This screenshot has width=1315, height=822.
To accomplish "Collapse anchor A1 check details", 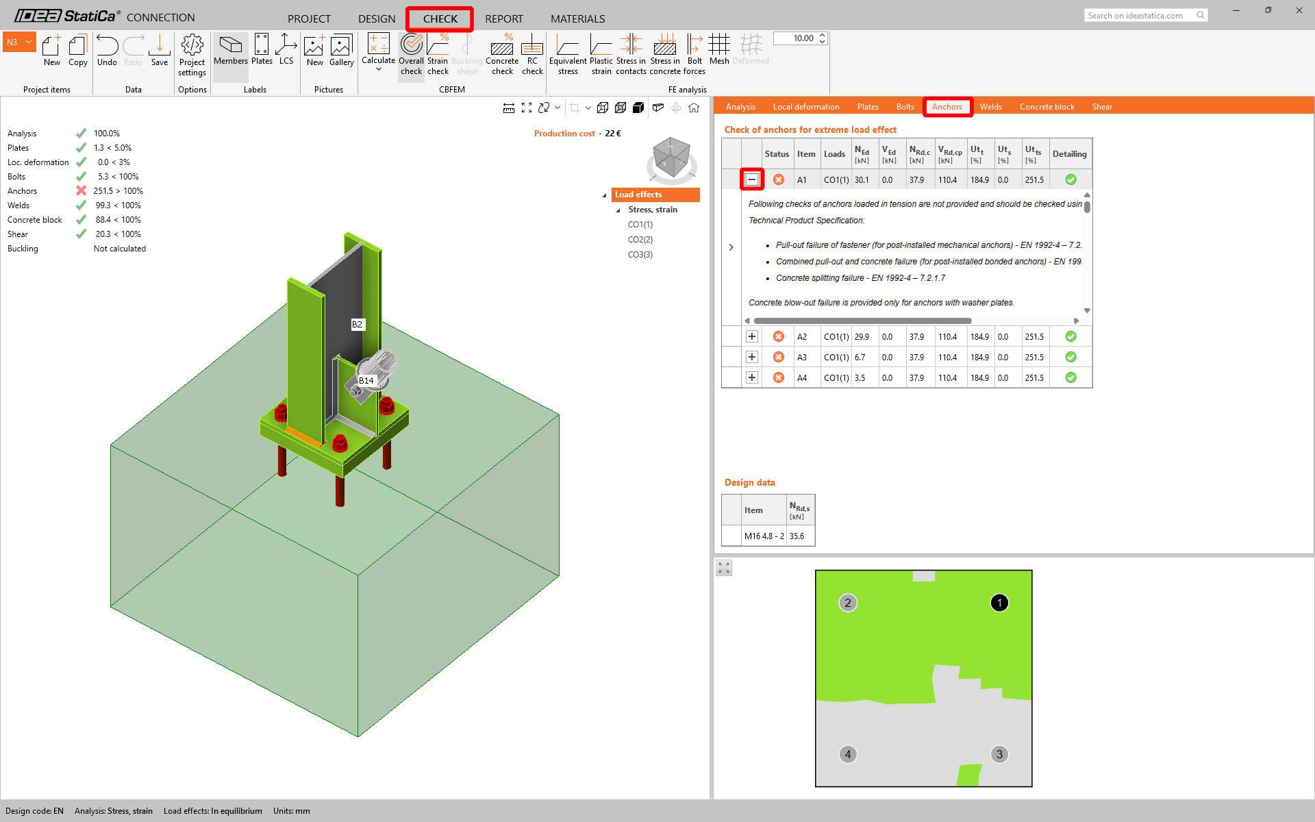I will tap(752, 179).
